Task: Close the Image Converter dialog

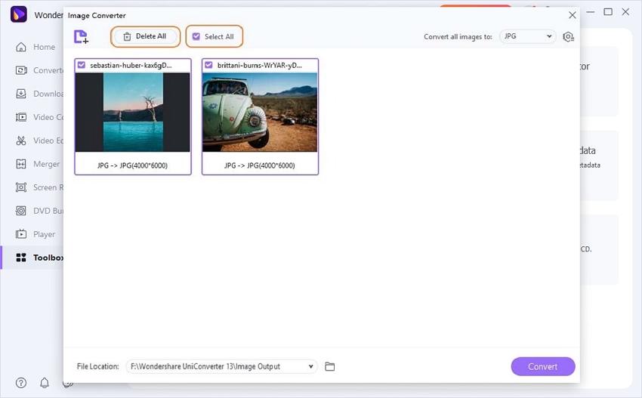Action: 573,15
